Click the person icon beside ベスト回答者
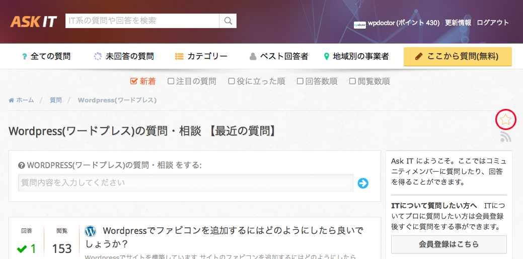The width and height of the screenshot is (523, 259). point(253,57)
